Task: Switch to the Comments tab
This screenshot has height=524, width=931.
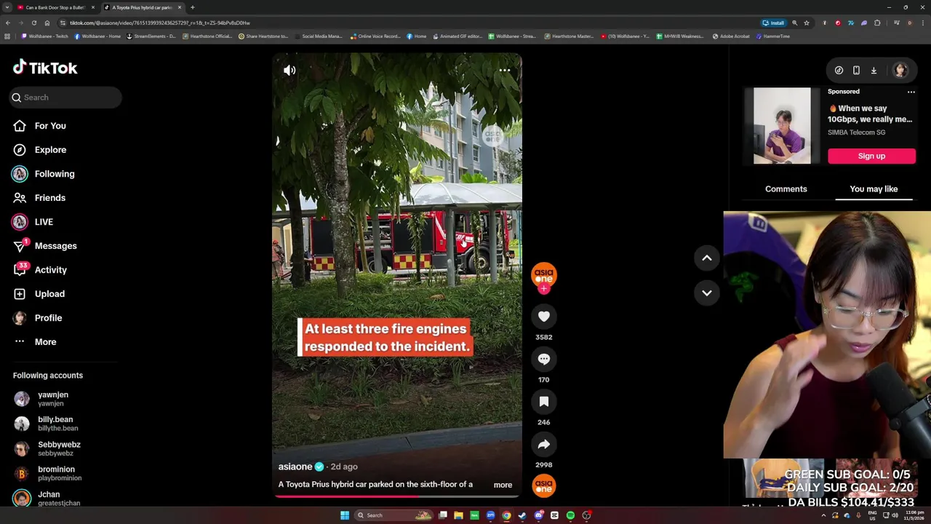Action: [786, 189]
